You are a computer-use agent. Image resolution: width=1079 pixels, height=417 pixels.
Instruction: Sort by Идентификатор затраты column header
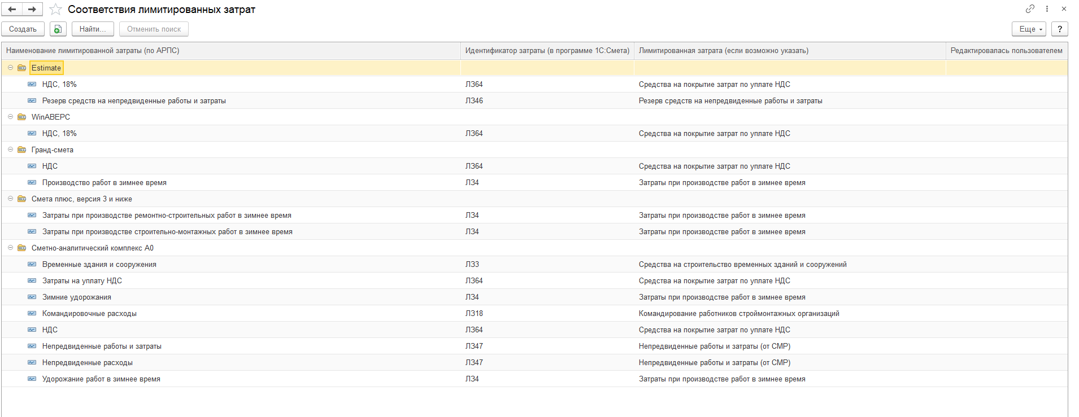(547, 51)
